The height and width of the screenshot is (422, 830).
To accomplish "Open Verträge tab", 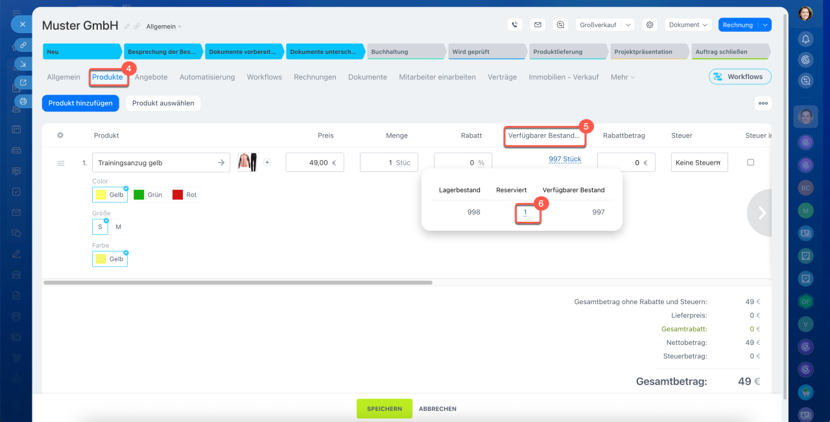I will coord(503,77).
